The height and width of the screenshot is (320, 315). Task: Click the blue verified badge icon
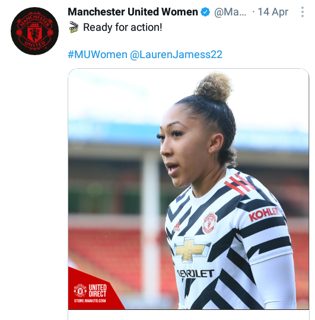[205, 12]
